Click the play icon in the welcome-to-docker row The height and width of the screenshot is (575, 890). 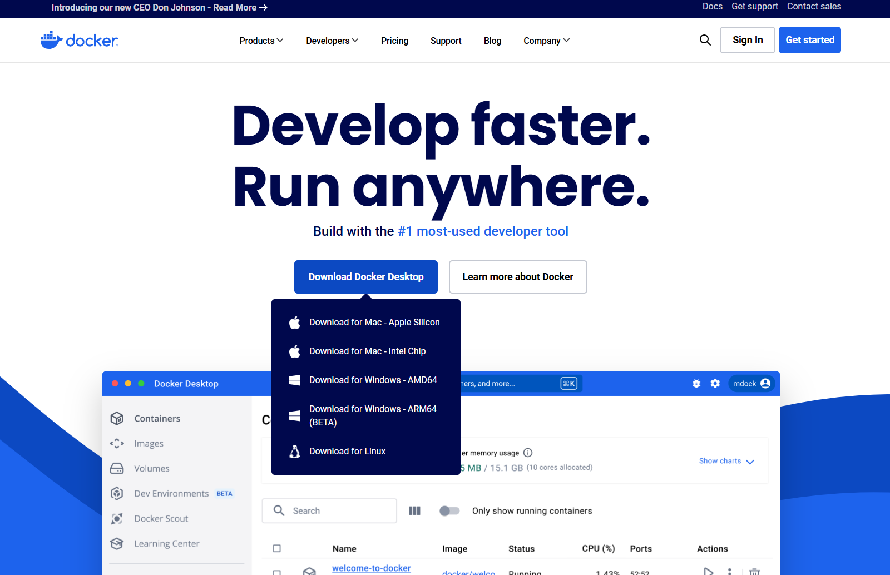pos(708,571)
